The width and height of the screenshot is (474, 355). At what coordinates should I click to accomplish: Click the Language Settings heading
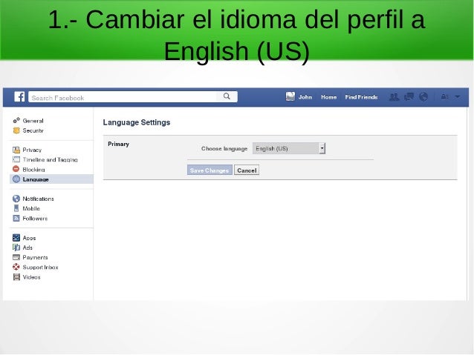[137, 122]
